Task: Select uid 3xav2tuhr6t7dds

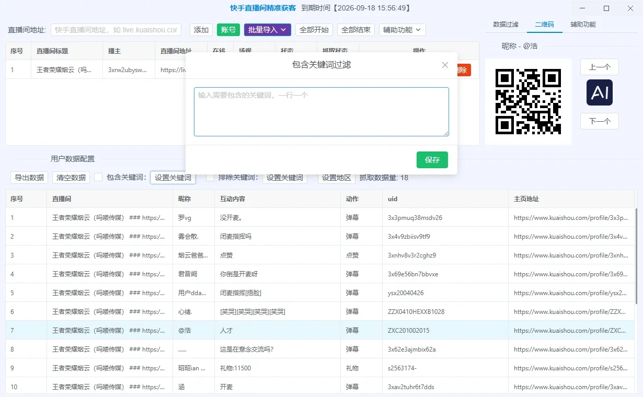Action: [445, 387]
